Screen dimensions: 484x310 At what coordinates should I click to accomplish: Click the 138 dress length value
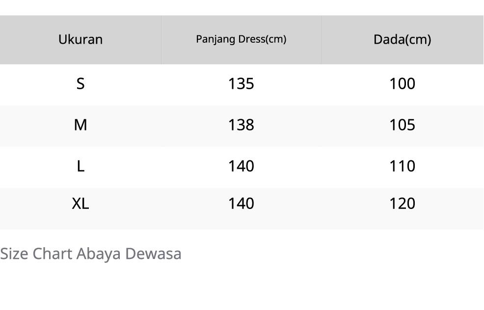coord(241,125)
